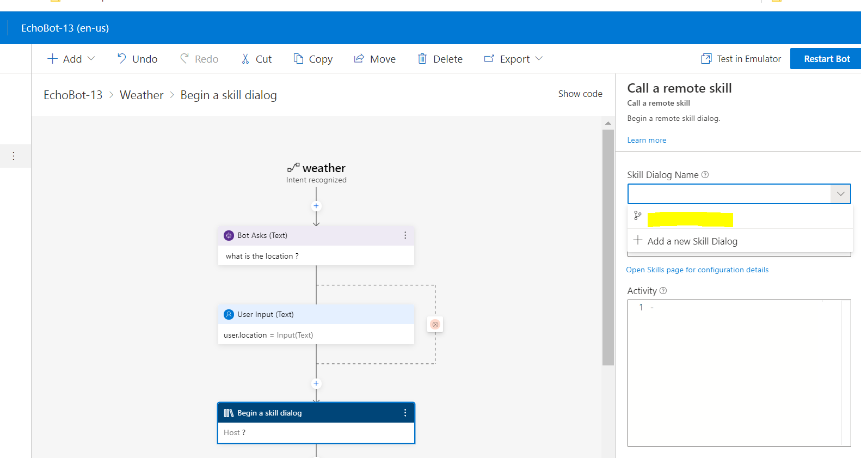The height and width of the screenshot is (458, 861).
Task: Select the User Input (Text) node header
Action: click(x=316, y=314)
